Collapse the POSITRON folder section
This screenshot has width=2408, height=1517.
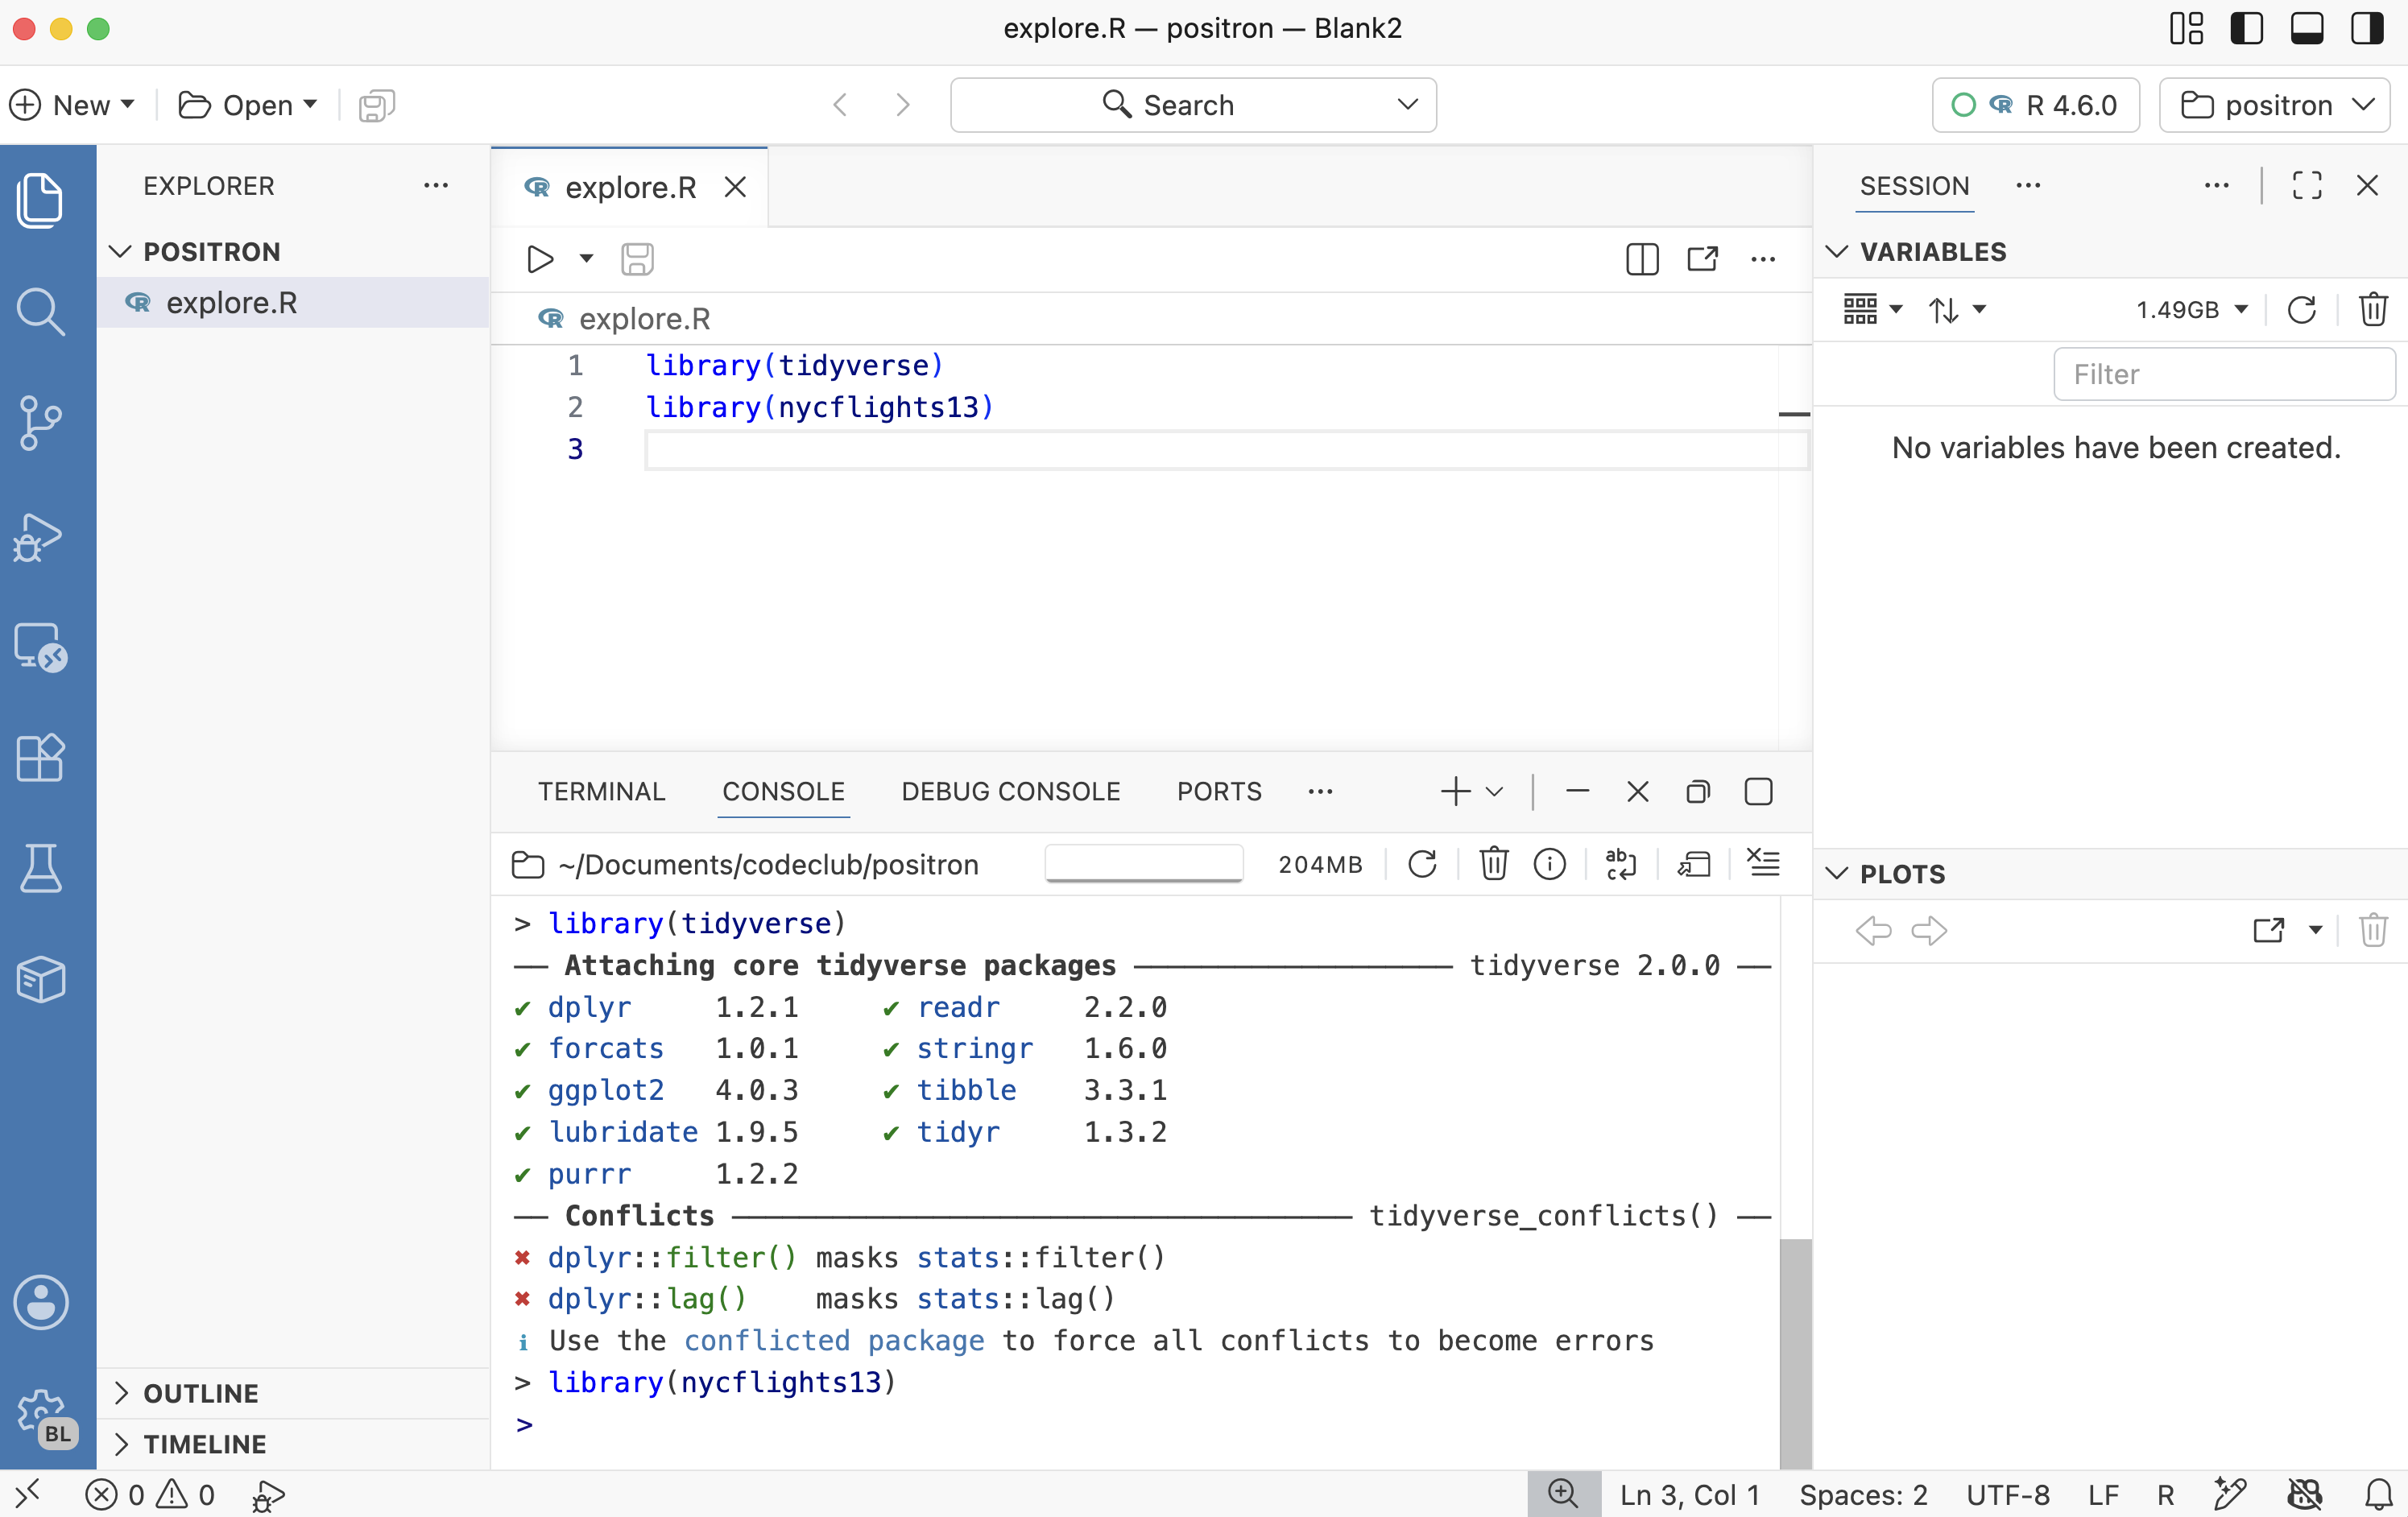(x=120, y=252)
